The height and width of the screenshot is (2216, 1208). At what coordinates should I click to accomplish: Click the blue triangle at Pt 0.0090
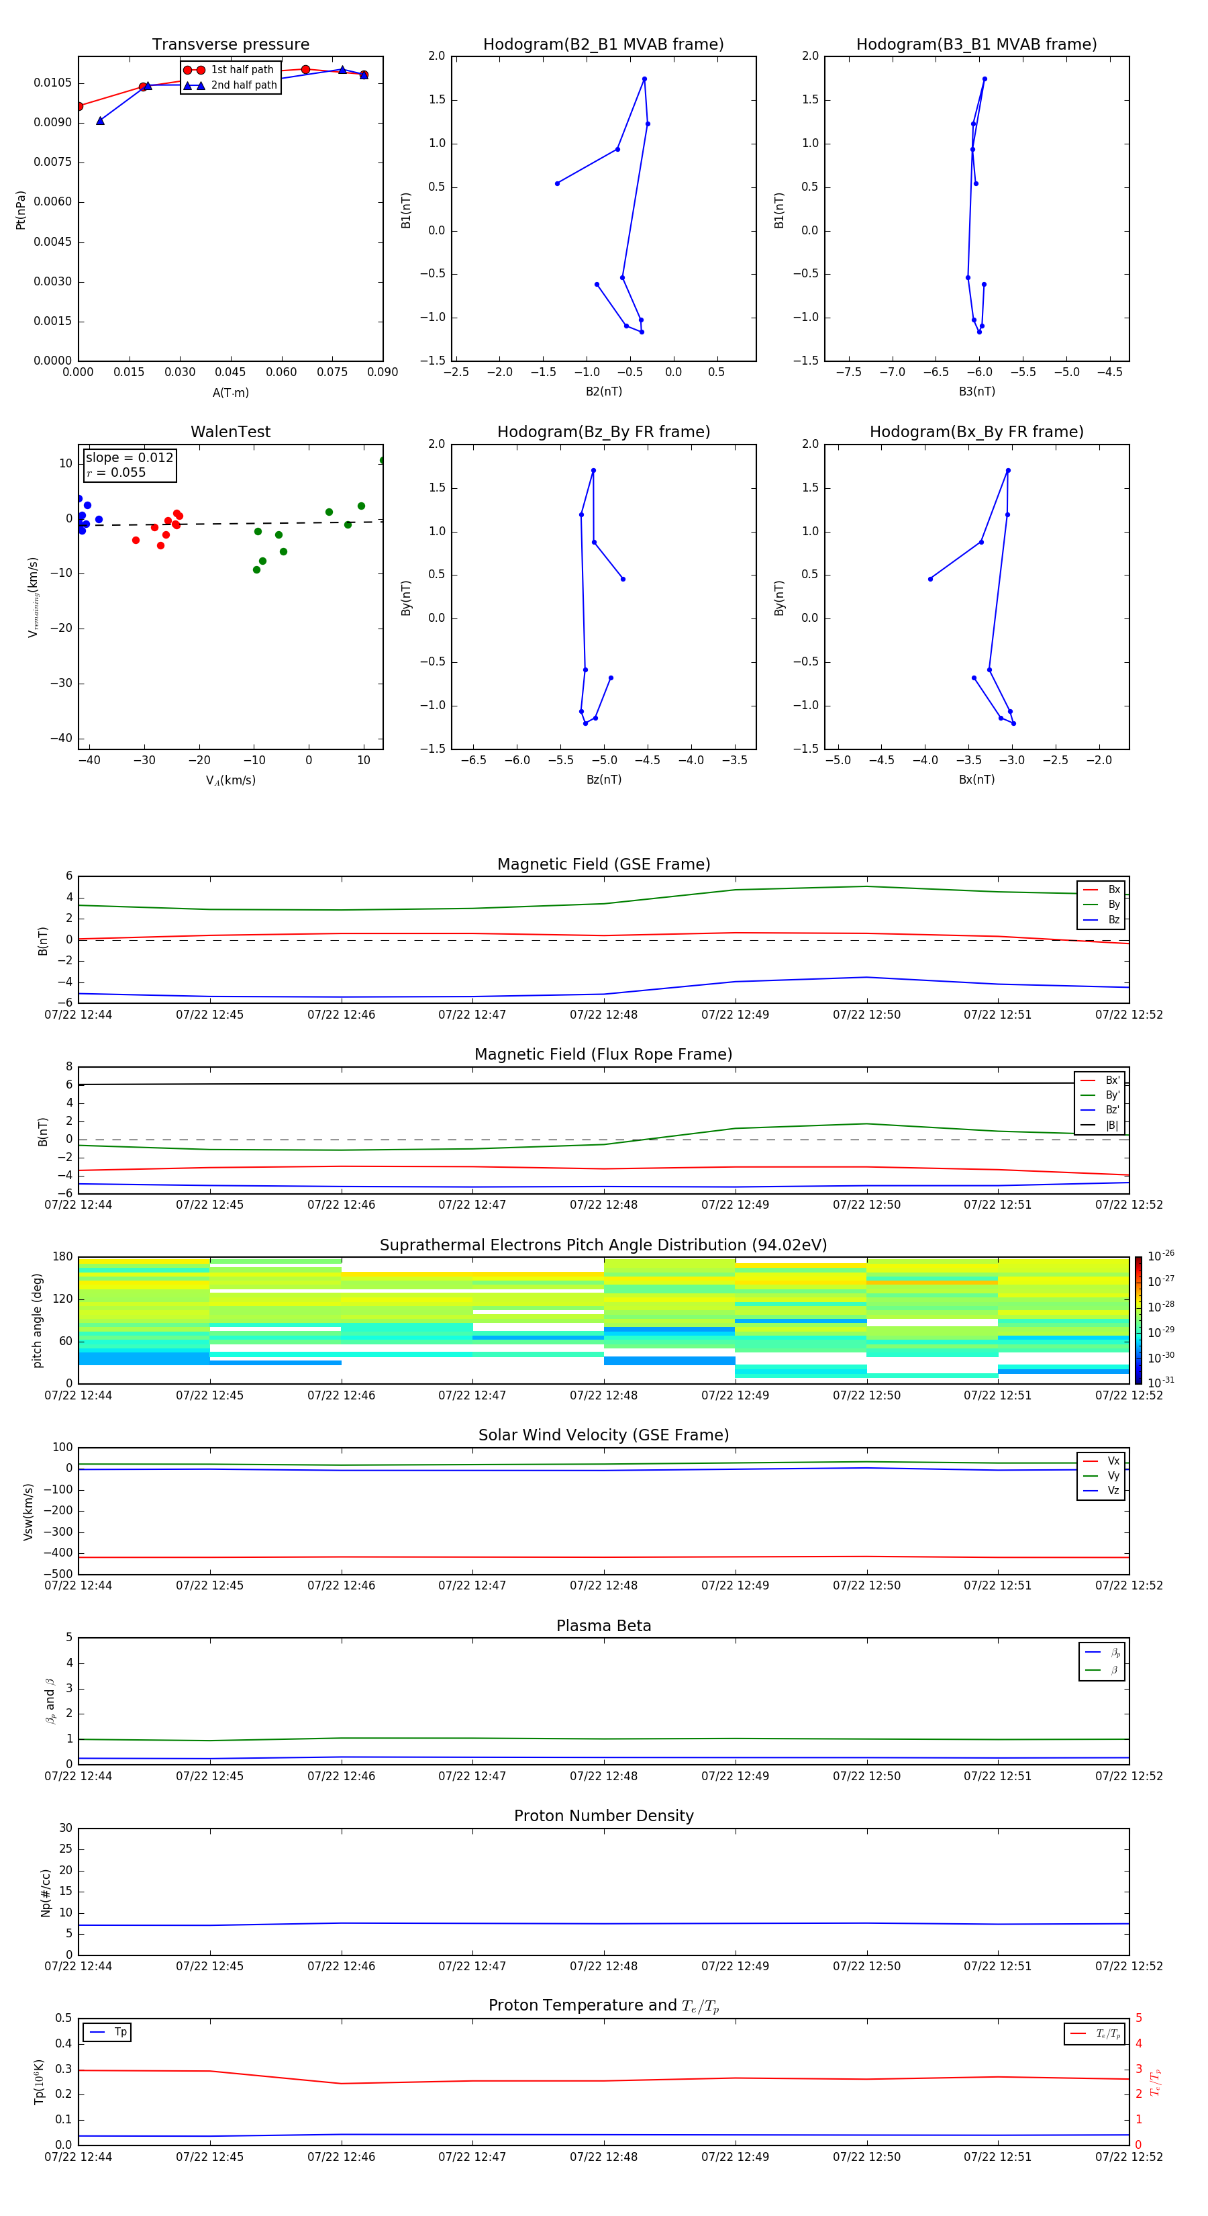(x=101, y=120)
